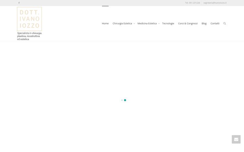The width and height of the screenshot is (244, 152).
Task: Open the site search magnifier icon
Action: [225, 23]
